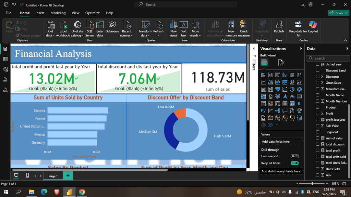351x197 pixels.
Task: Open the Modeling ribbon tab
Action: pyautogui.click(x=58, y=13)
